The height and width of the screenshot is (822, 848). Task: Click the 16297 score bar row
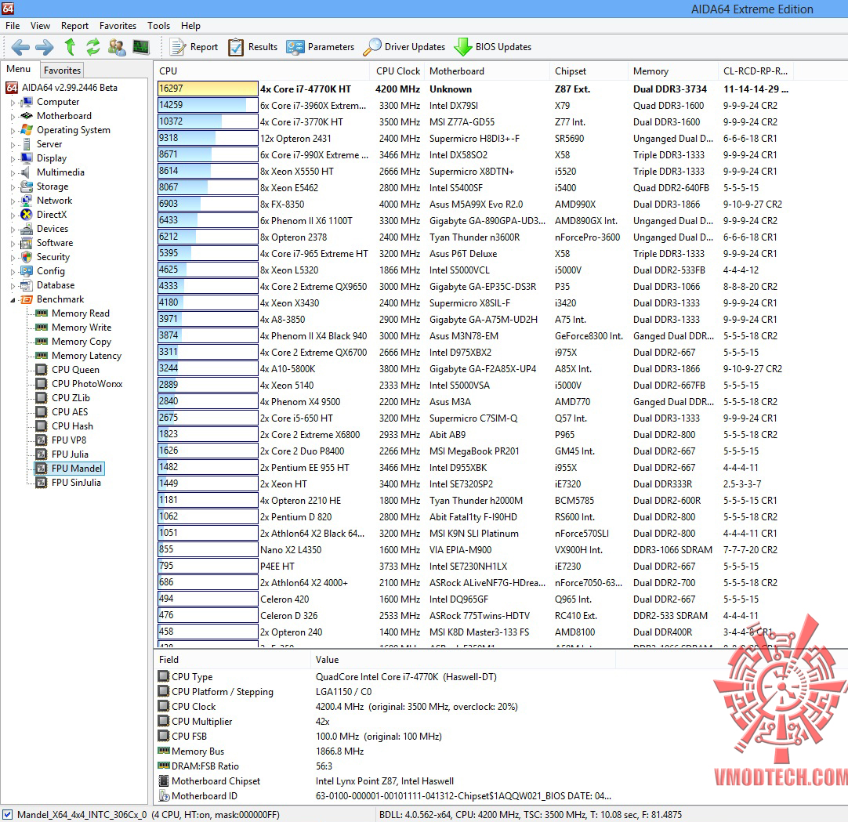pos(208,89)
